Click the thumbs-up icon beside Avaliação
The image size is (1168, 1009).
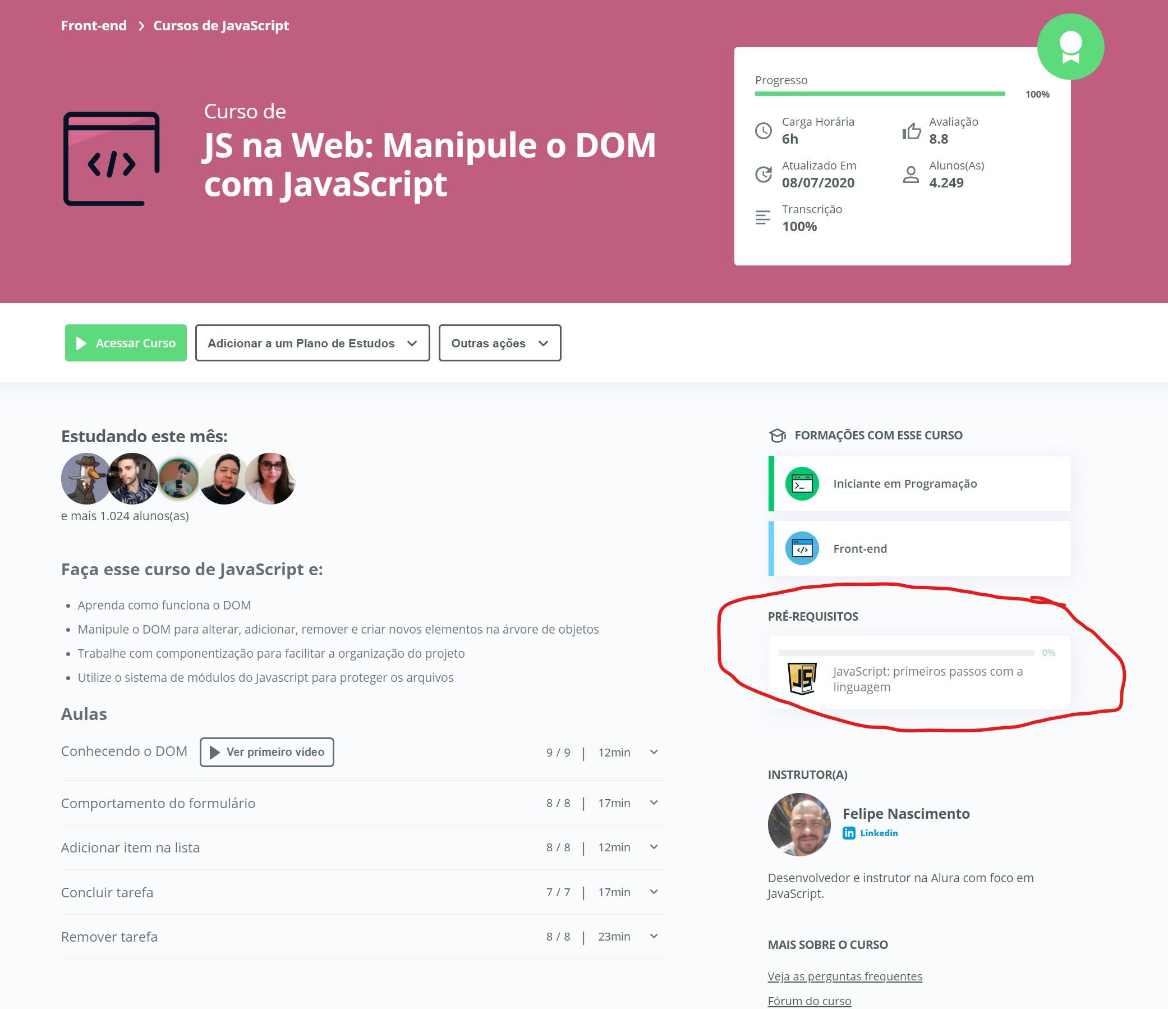point(912,131)
